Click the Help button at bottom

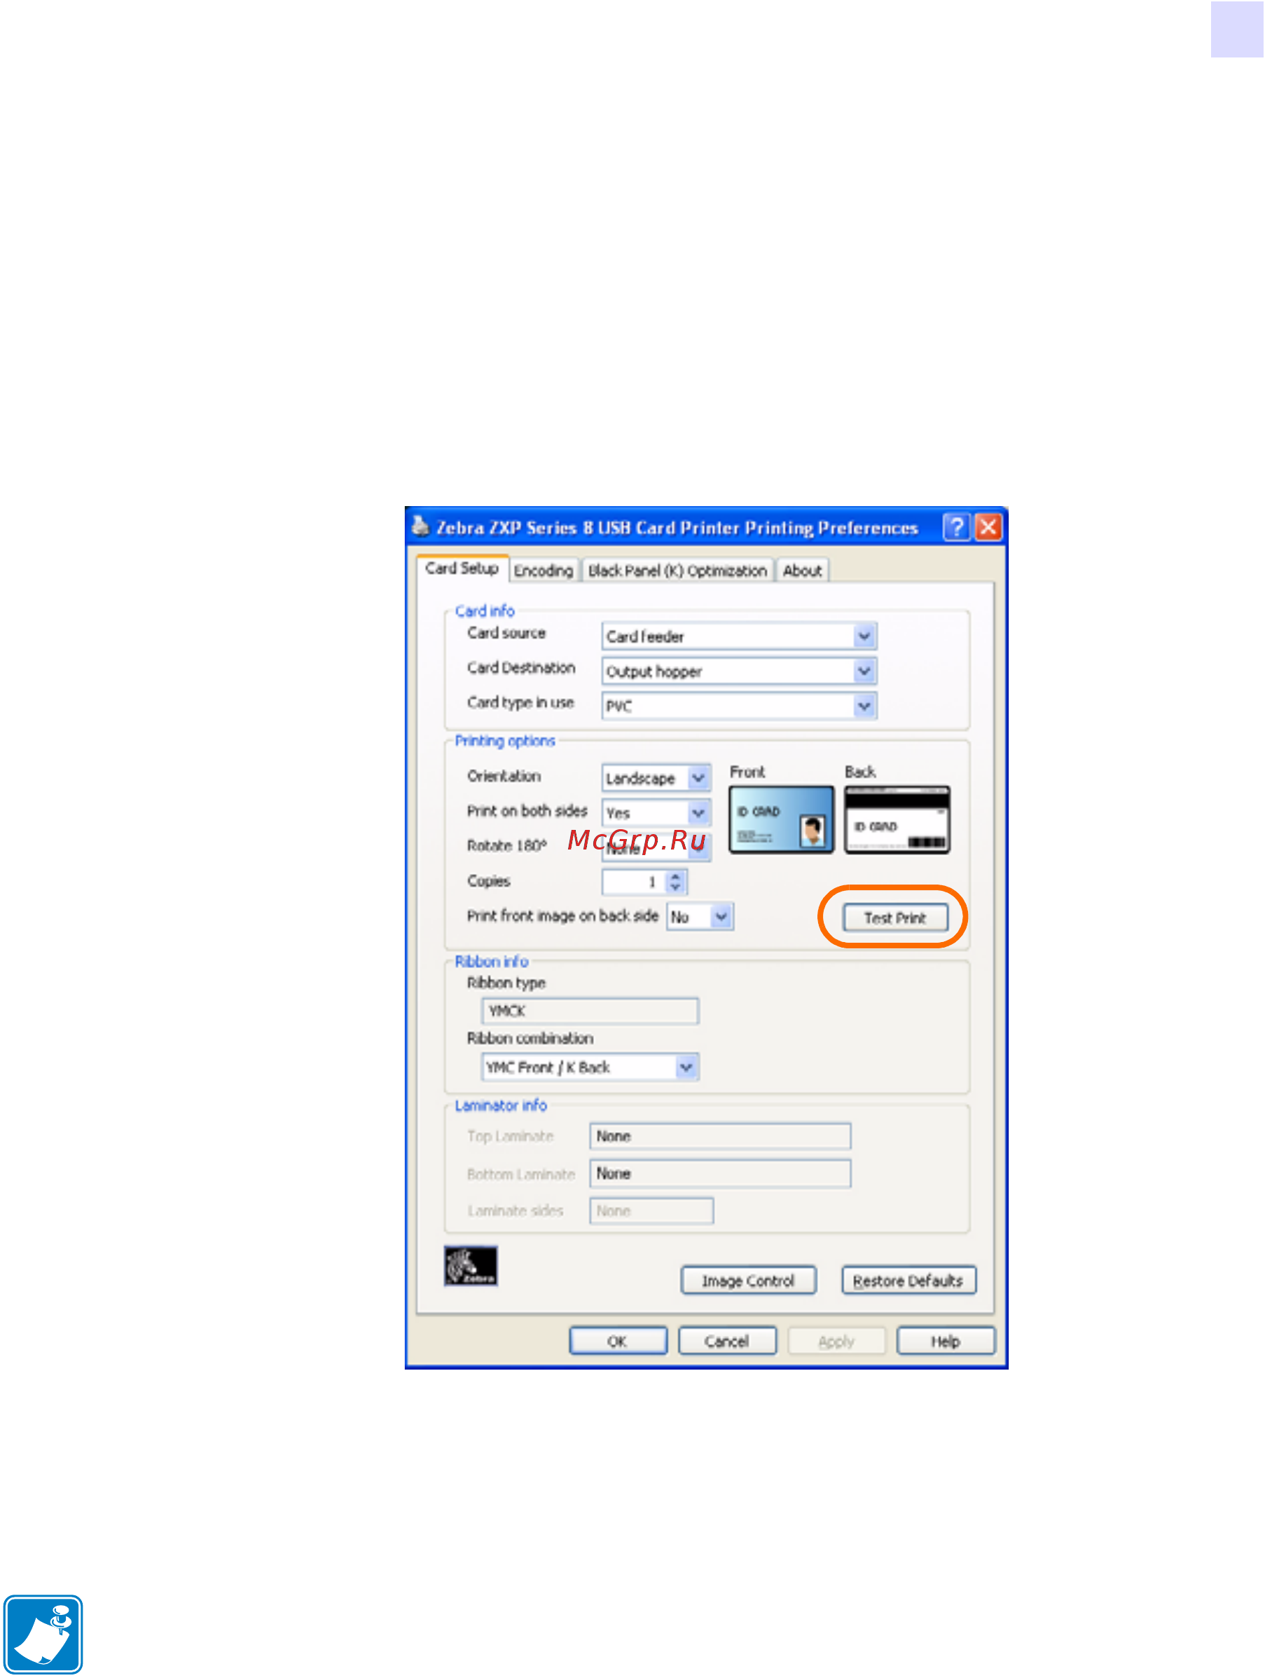[x=945, y=1341]
